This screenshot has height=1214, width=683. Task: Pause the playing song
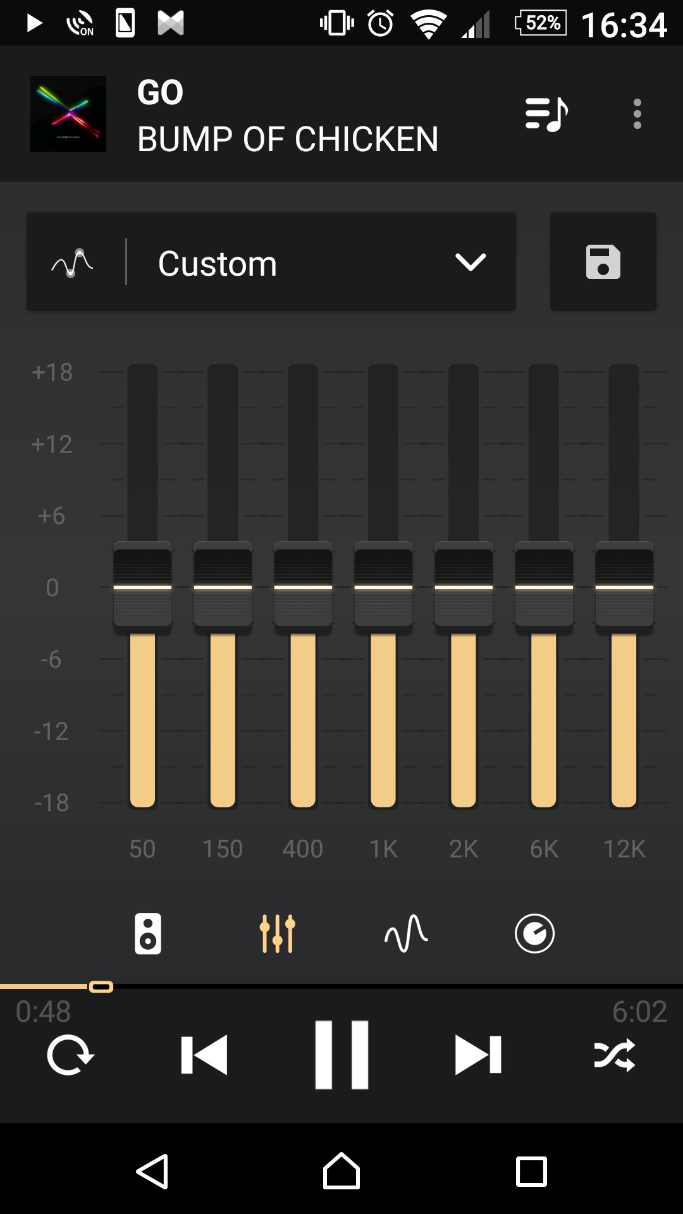click(341, 1055)
